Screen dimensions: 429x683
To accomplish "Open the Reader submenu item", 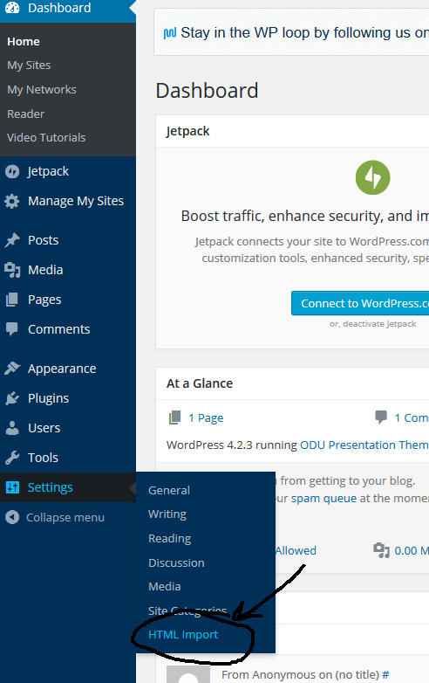I will (25, 114).
